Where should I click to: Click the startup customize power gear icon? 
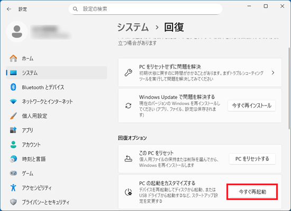tap(129, 192)
